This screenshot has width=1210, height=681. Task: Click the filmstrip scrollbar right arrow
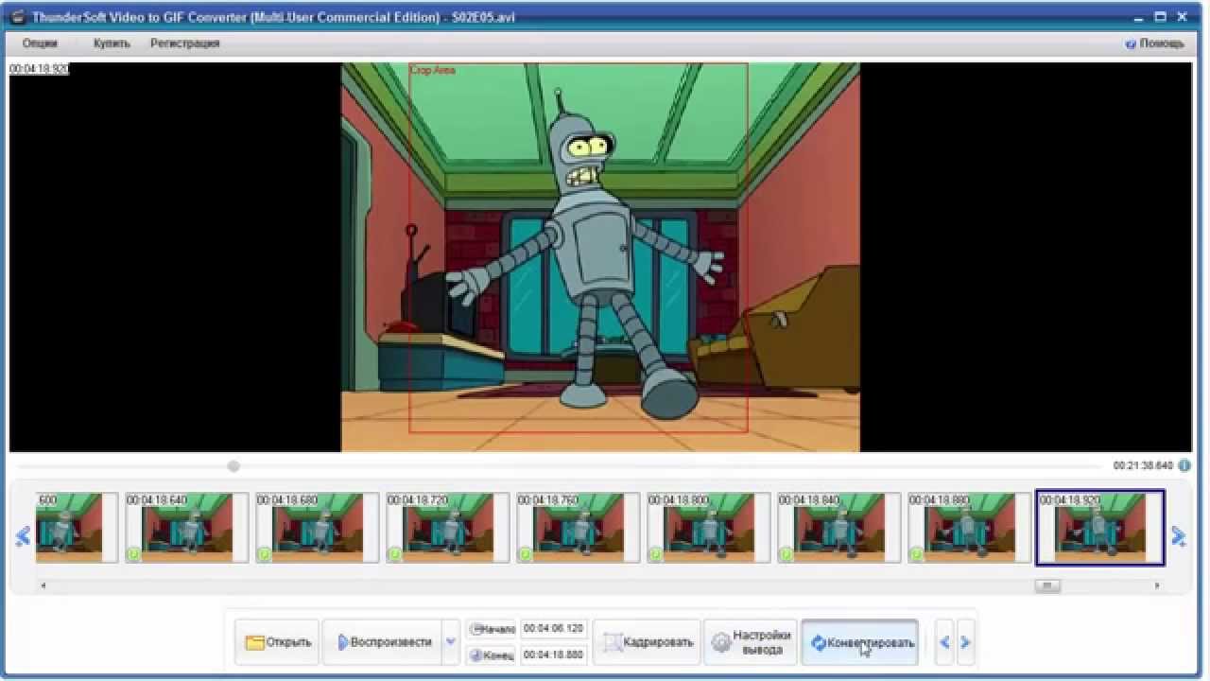tap(1157, 586)
